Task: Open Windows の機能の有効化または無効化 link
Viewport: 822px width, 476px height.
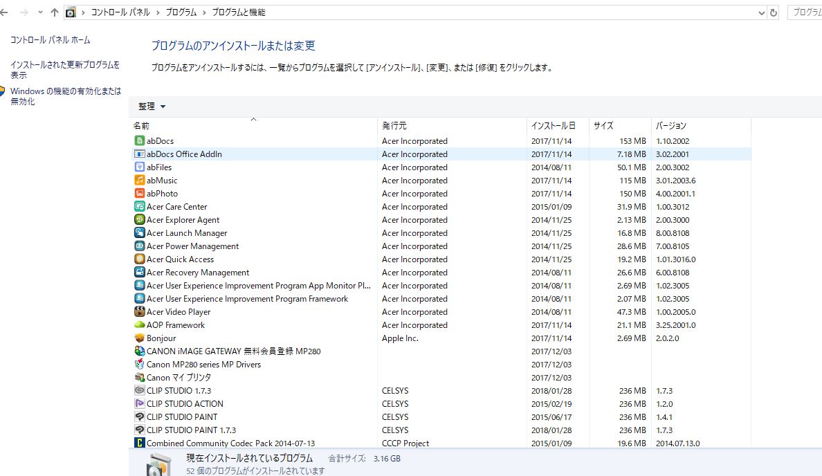Action: 65,96
